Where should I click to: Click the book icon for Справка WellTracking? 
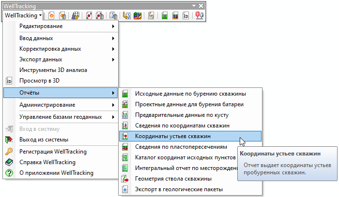(x=9, y=162)
